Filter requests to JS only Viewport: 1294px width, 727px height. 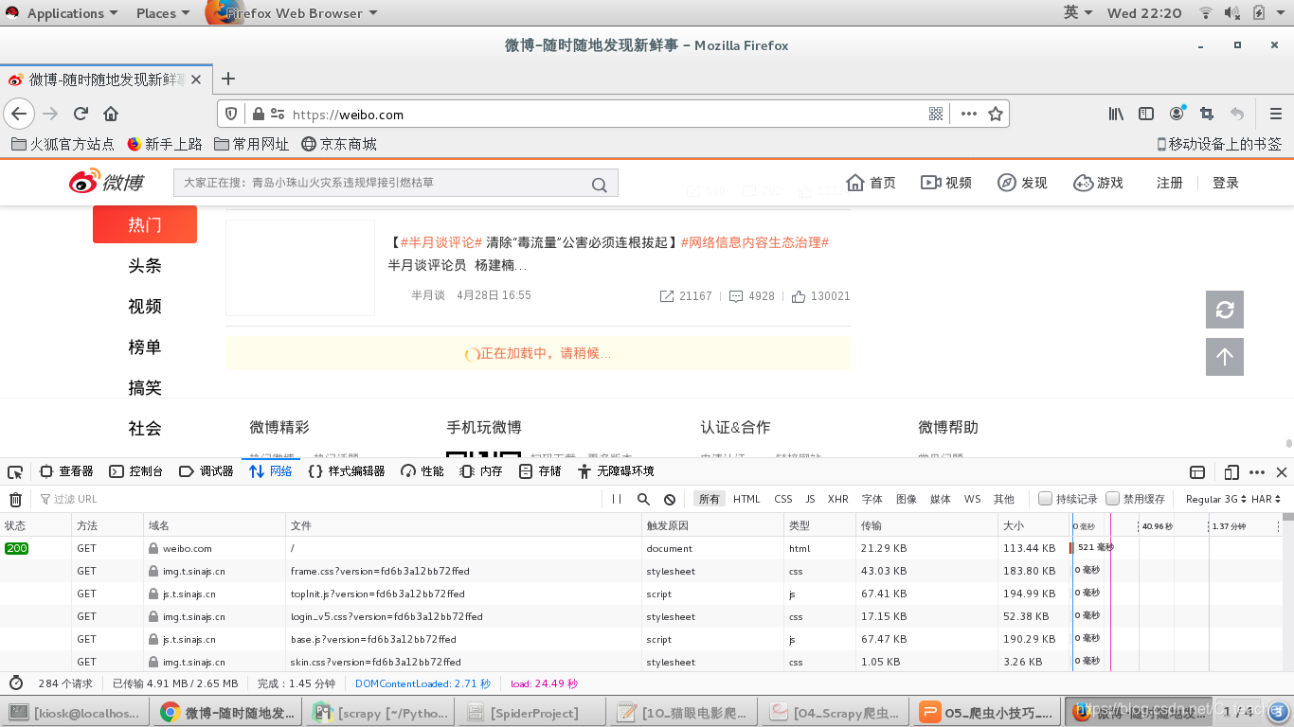tap(810, 499)
